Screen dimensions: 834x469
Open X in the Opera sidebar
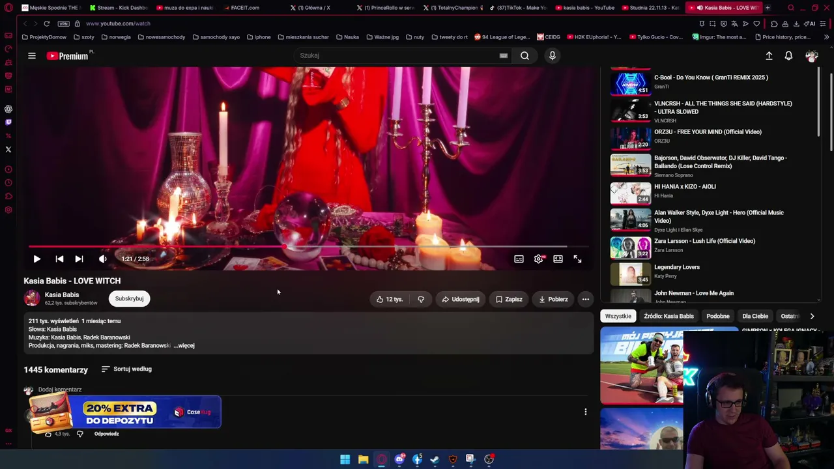(x=8, y=149)
